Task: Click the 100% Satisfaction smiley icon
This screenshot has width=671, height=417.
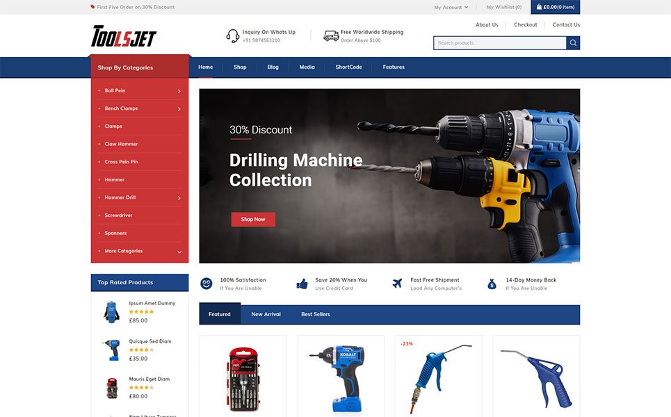Action: 205,283
